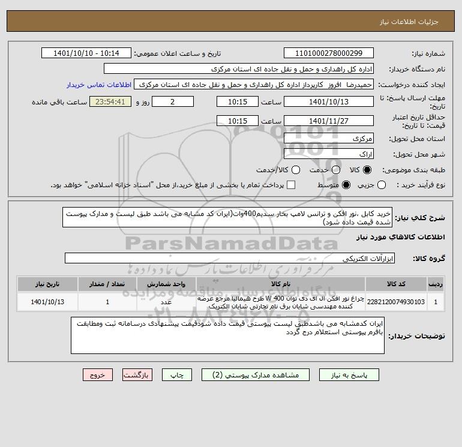Viewport: 462px width, 447px height.
Task: Select the خدمت radio button
Action: click(x=336, y=170)
